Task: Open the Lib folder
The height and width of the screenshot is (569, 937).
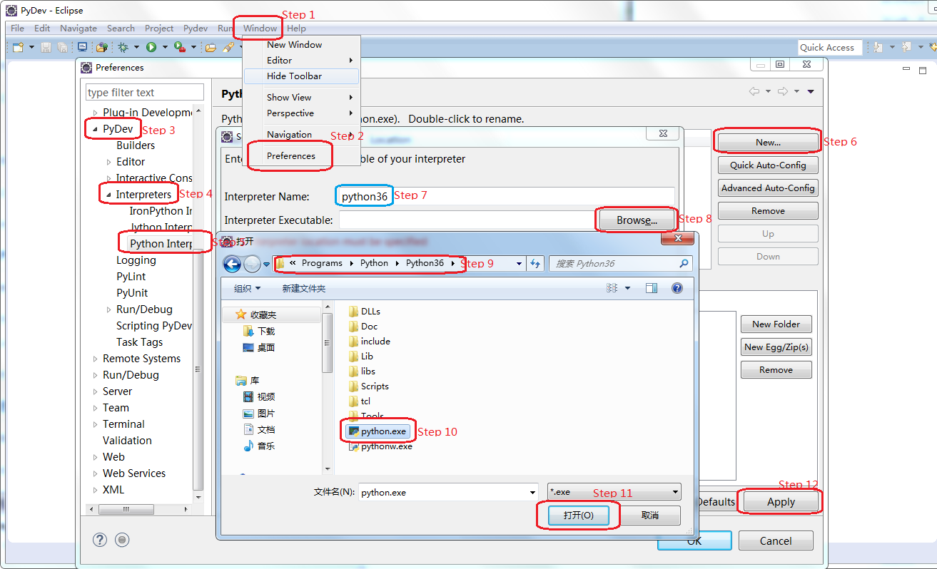Action: (361, 357)
